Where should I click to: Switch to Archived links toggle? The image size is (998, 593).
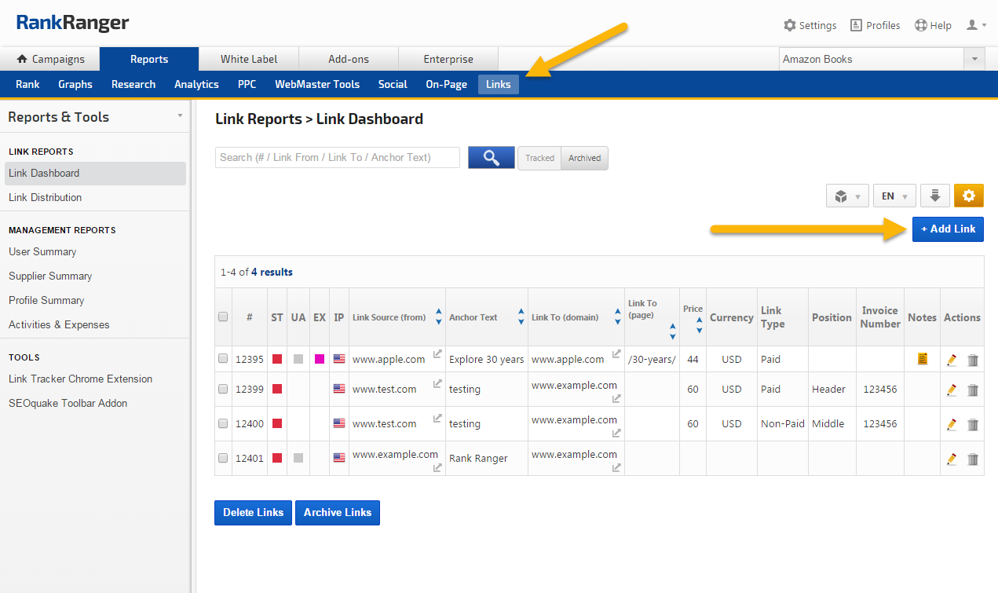(584, 158)
